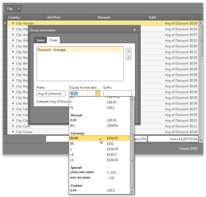Close the Group Summaries dialog
This screenshot has width=206, height=197.
point(134,30)
